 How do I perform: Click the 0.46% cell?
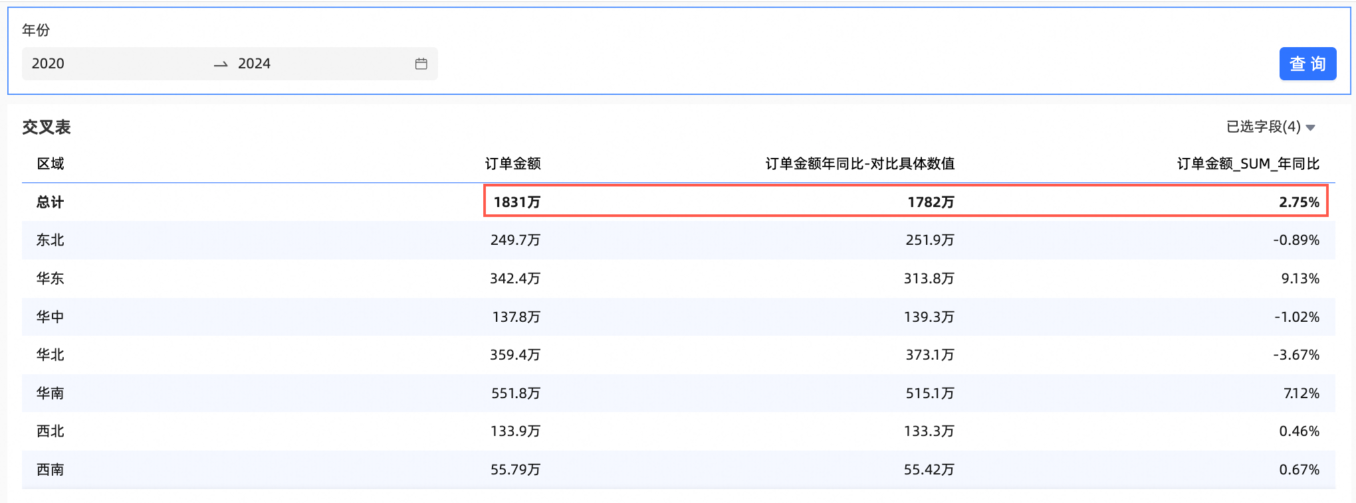point(1299,431)
